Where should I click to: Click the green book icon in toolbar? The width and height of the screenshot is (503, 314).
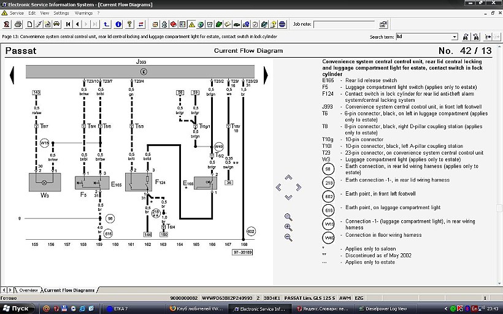coord(219,24)
